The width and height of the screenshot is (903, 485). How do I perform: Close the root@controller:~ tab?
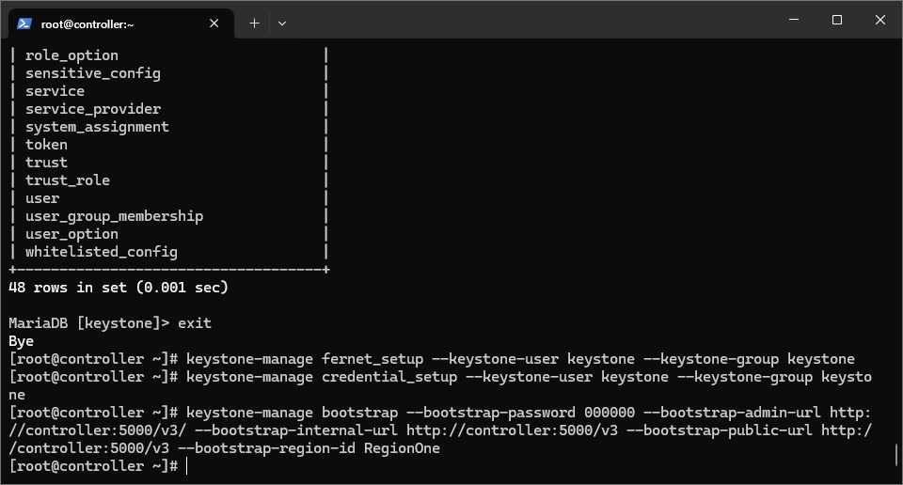[x=214, y=23]
